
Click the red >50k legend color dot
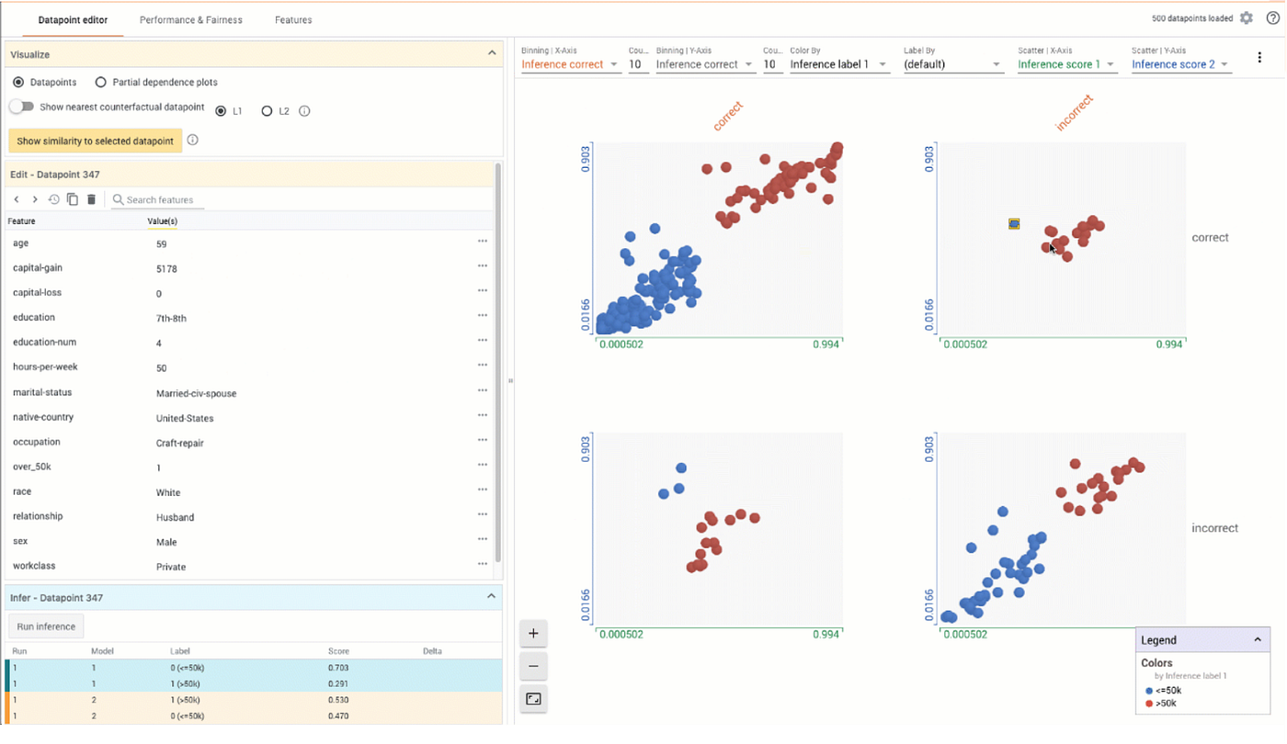point(1149,704)
